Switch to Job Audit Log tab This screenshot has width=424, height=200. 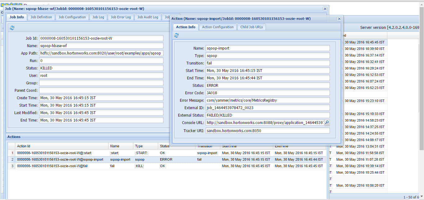click(148, 17)
